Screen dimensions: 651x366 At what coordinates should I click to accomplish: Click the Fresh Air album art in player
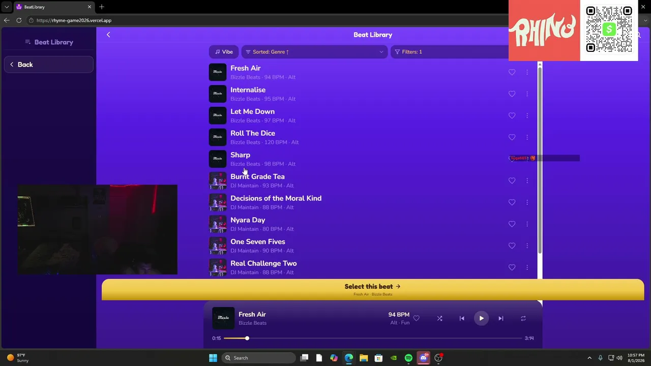point(223,318)
